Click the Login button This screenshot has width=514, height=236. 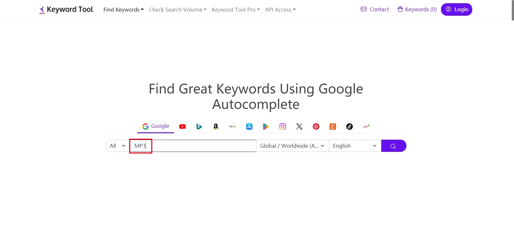point(456,9)
